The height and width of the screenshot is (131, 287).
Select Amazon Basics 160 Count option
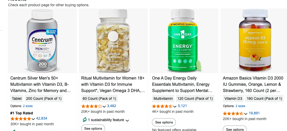(264, 99)
